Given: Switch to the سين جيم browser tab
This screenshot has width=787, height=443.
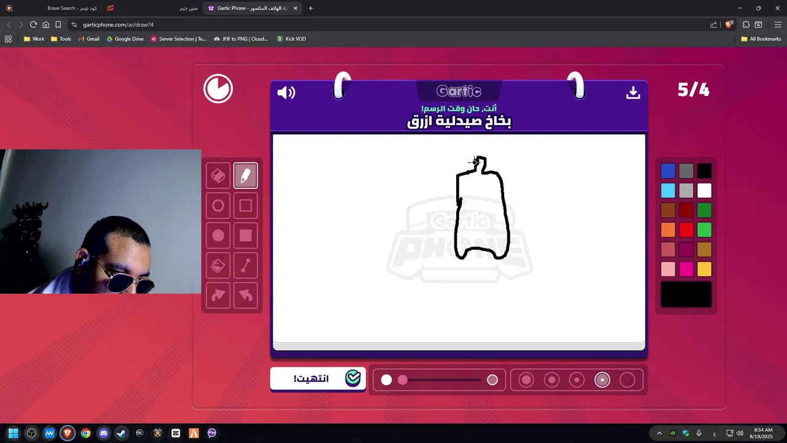Looking at the screenshot, I should point(152,8).
